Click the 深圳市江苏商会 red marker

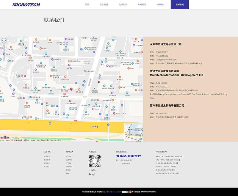(114, 114)
